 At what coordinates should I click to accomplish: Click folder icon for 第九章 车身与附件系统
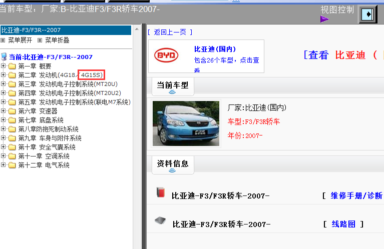pos(12,138)
